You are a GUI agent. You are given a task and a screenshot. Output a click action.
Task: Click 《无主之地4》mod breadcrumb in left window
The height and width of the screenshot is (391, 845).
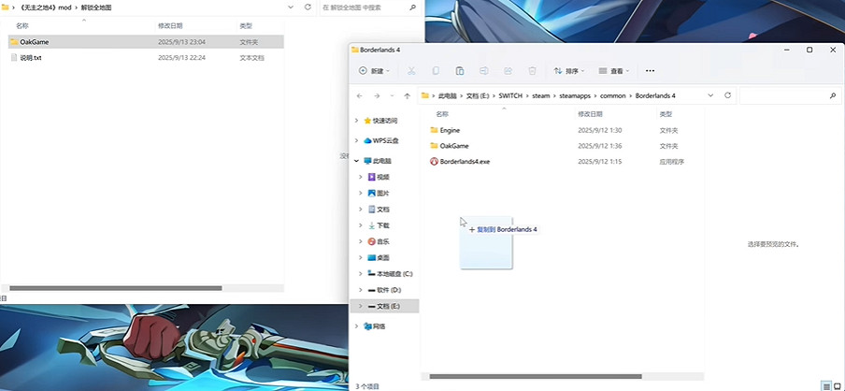pyautogui.click(x=45, y=7)
